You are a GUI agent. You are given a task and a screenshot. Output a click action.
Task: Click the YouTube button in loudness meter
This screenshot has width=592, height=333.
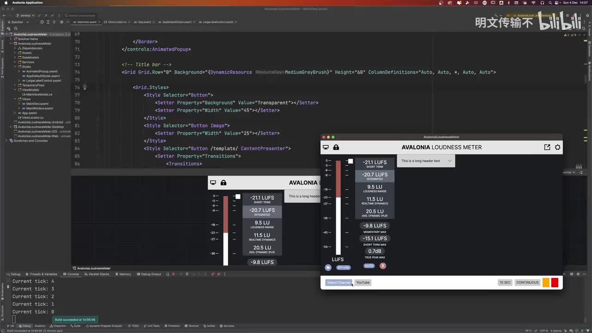(363, 283)
